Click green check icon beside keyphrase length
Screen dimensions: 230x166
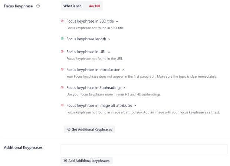point(62,39)
